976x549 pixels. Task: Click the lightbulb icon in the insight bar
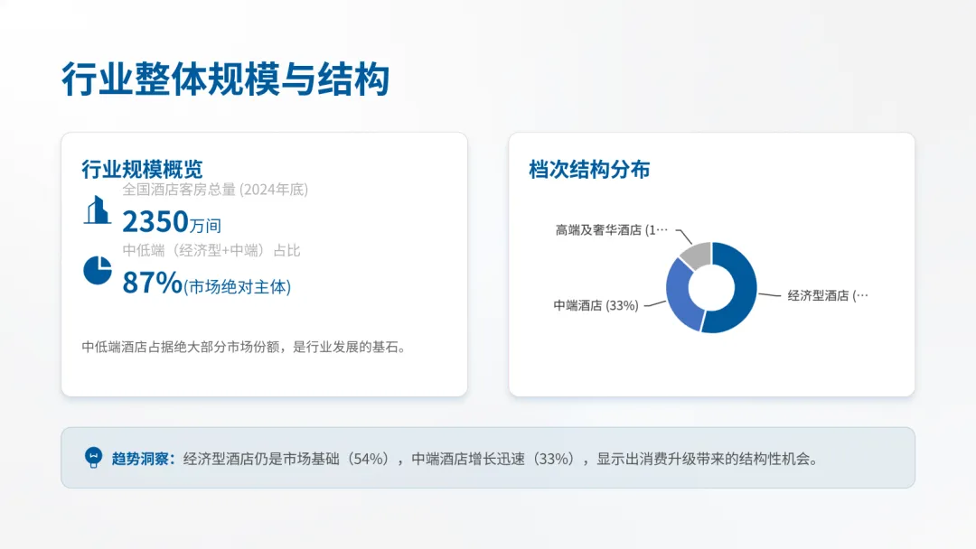(x=92, y=456)
